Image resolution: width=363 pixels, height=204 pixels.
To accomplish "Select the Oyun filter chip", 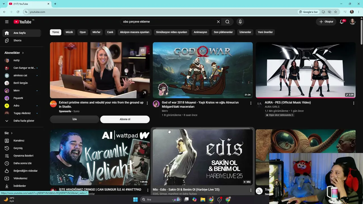I will coord(83,32).
